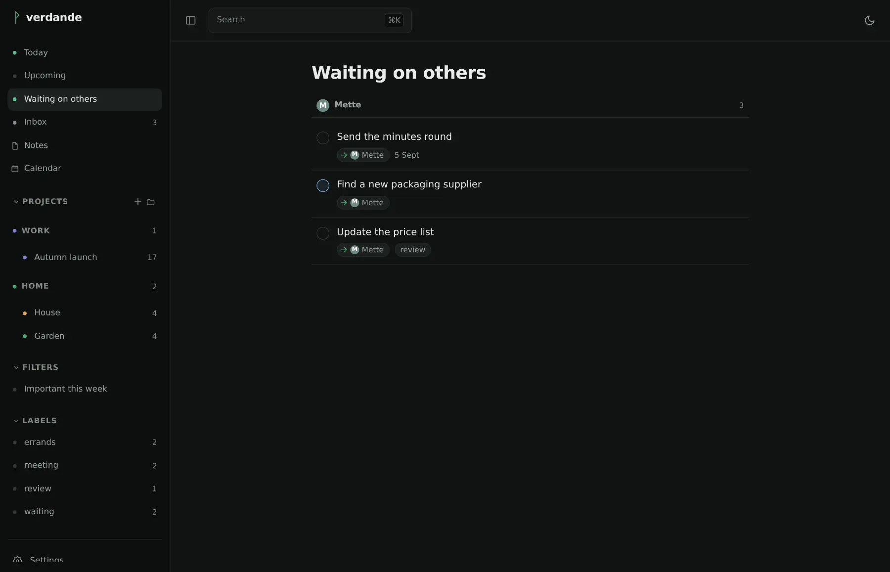Click Mette assignee chip on price list task
Screen dimensions: 890x572
363,250
